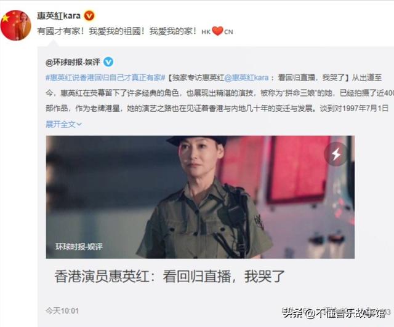The image size is (394, 327).
Task: Play the video thumbnail of the uniformed officer
Action: (x=200, y=197)
